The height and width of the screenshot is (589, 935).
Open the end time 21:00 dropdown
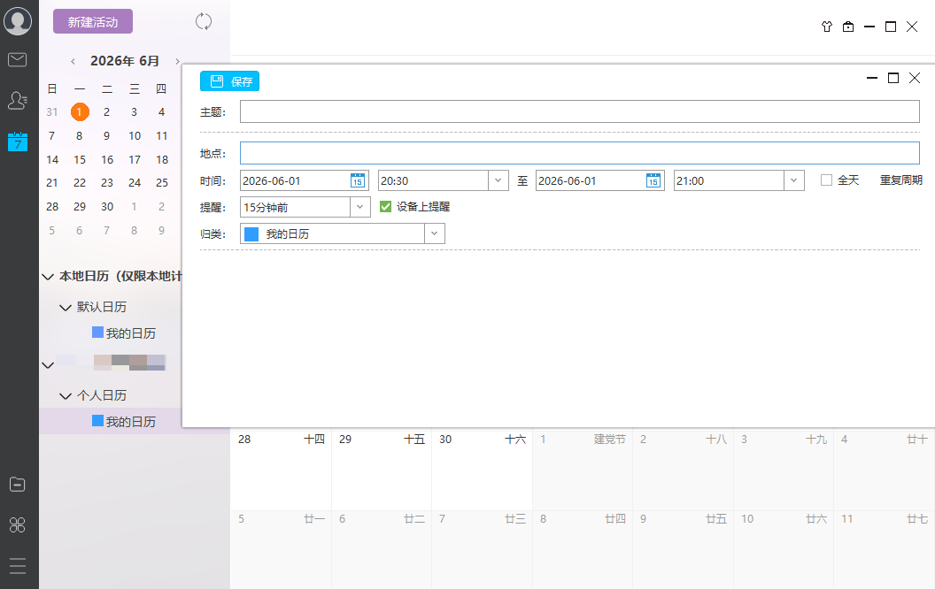click(x=793, y=180)
